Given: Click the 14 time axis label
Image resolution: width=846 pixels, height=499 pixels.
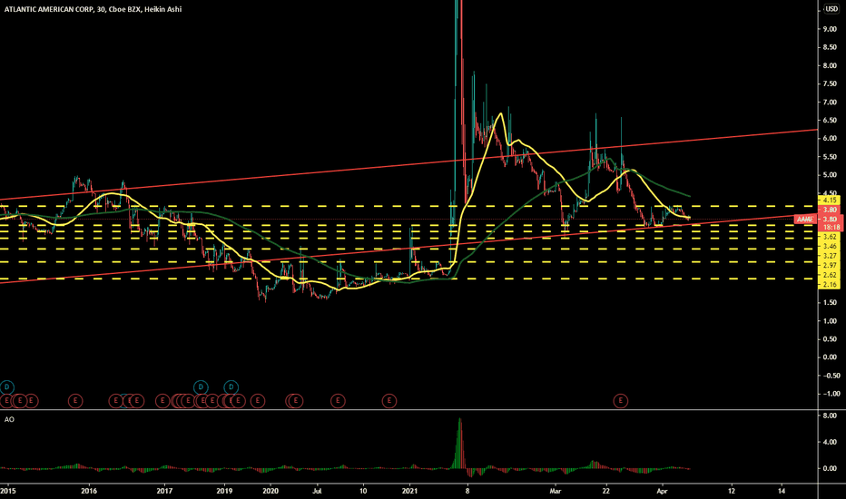Looking at the screenshot, I should coord(782,491).
